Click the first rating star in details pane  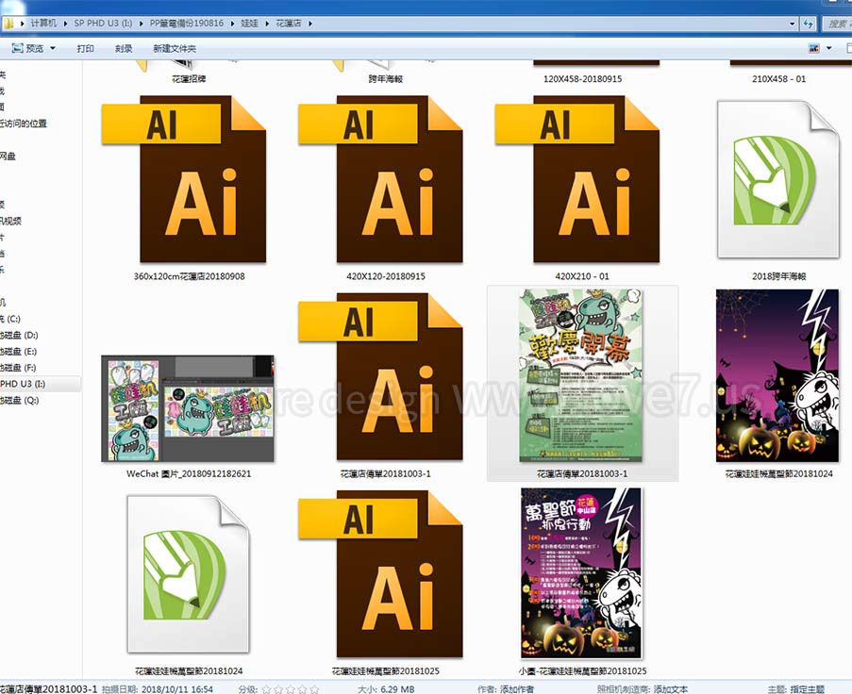click(266, 689)
